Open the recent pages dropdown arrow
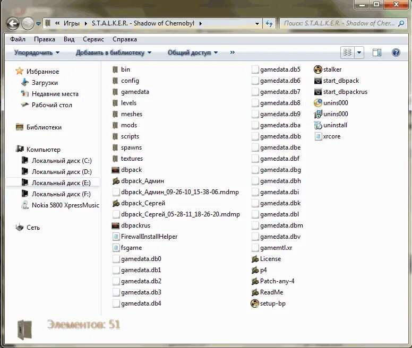Image resolution: width=412 pixels, height=348 pixels. pos(38,24)
